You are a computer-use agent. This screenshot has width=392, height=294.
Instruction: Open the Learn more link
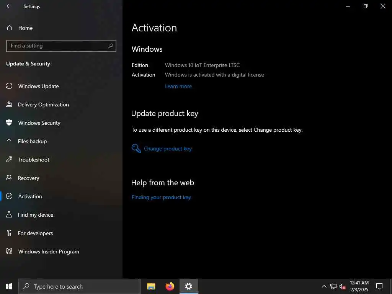point(178,86)
